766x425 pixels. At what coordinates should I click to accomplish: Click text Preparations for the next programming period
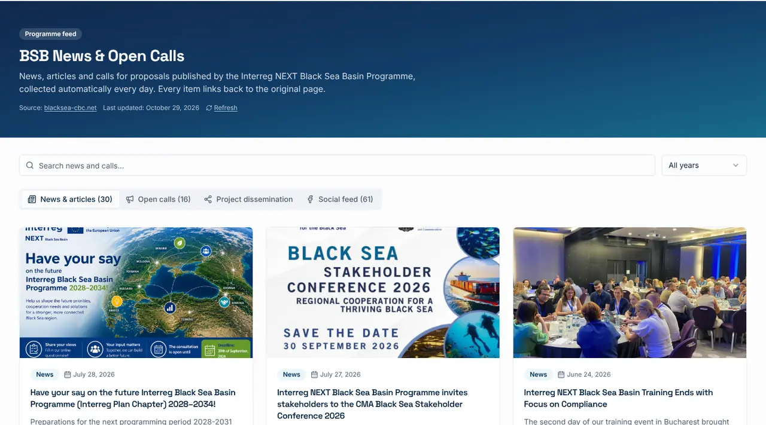click(131, 421)
